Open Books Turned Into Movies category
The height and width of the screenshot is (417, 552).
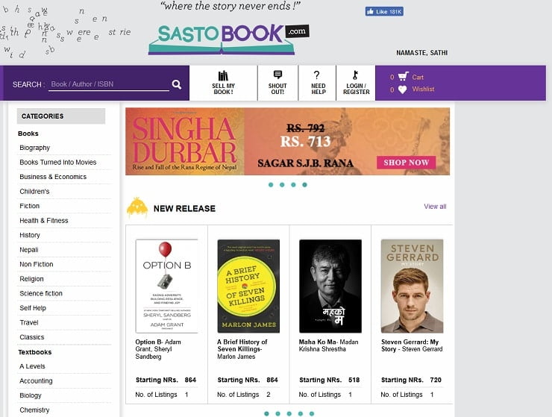(57, 162)
